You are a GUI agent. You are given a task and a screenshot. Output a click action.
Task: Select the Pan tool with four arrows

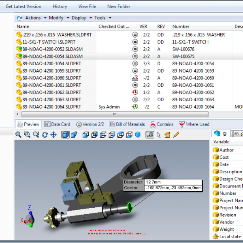pos(53,135)
